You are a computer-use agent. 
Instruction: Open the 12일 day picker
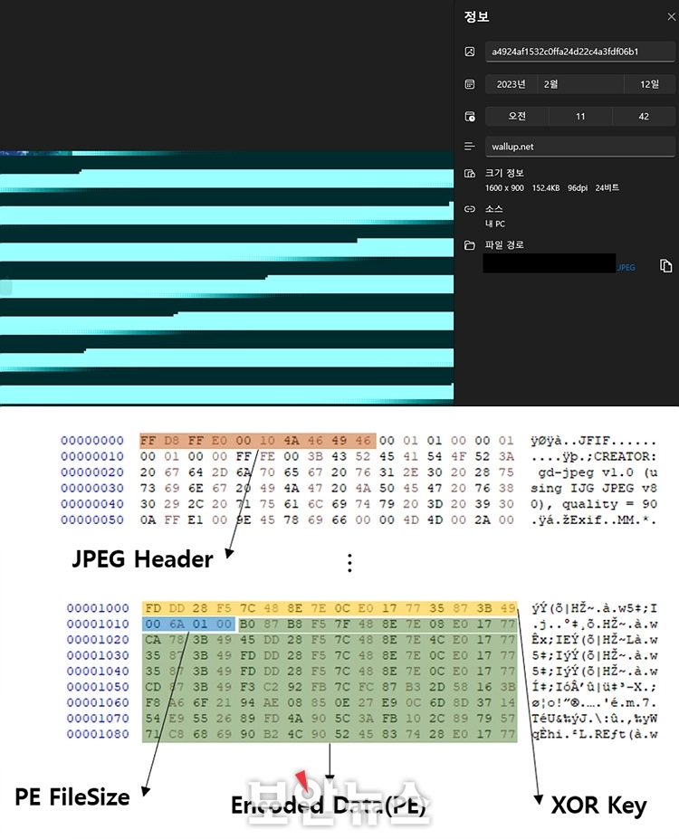pyautogui.click(x=649, y=84)
